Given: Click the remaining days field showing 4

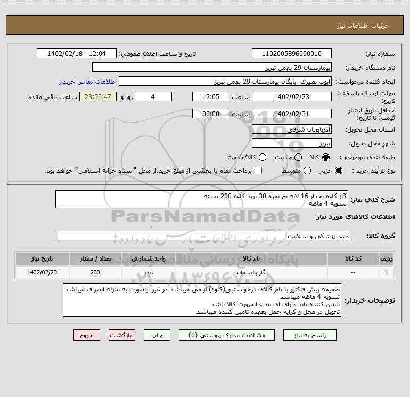Looking at the screenshot, I should tap(153, 96).
